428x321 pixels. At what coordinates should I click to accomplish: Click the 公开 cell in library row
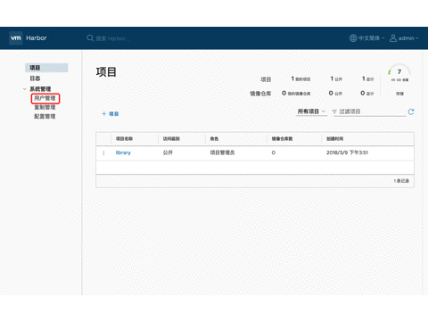pyautogui.click(x=168, y=152)
